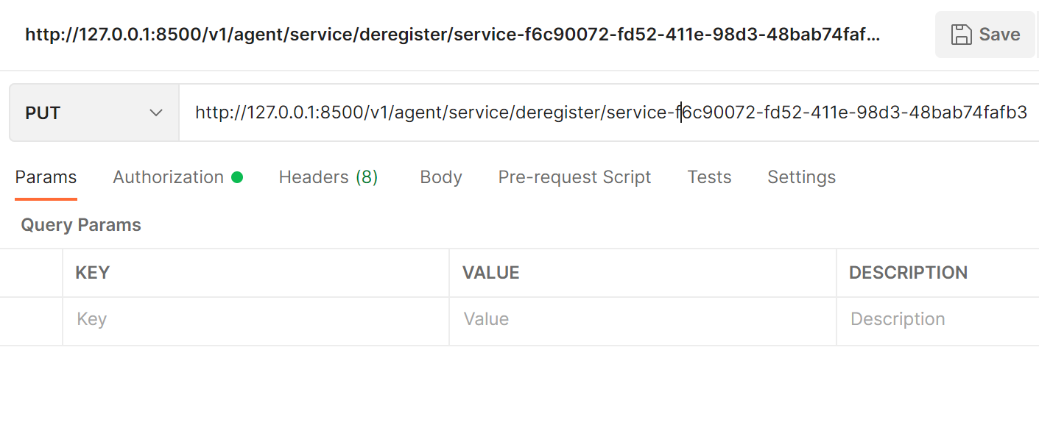Image resolution: width=1039 pixels, height=439 pixels.
Task: Select the Body tab
Action: pyautogui.click(x=440, y=177)
